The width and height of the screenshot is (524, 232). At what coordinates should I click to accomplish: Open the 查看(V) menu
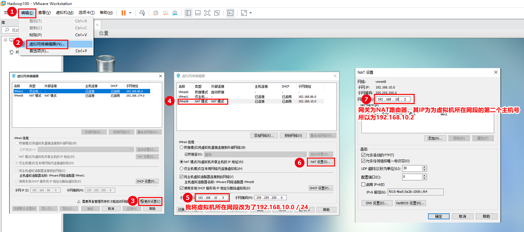(x=45, y=13)
